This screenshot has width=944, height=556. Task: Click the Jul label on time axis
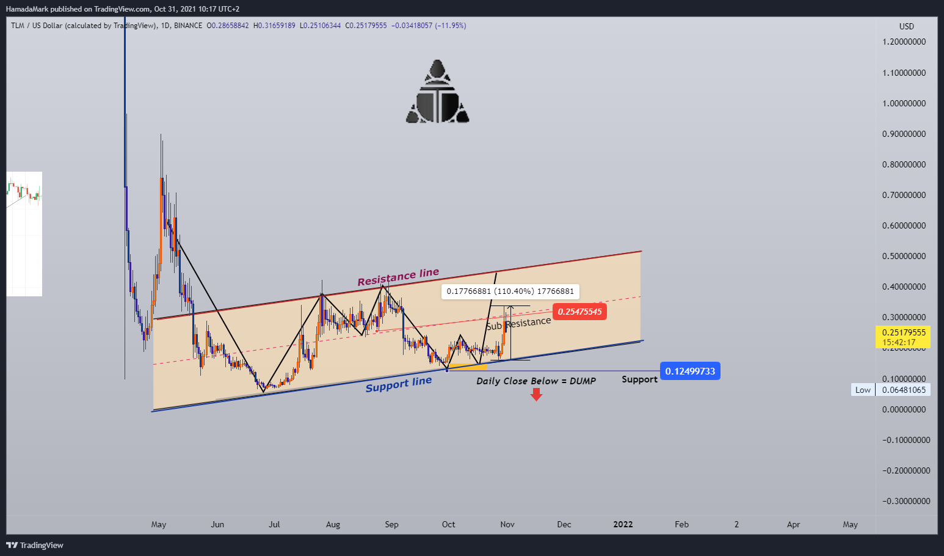274,524
